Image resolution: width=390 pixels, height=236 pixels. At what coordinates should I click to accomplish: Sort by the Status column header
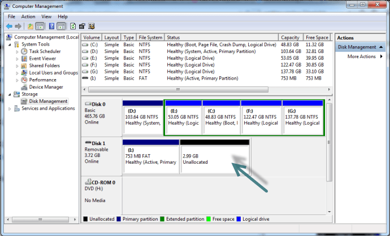tap(222, 37)
